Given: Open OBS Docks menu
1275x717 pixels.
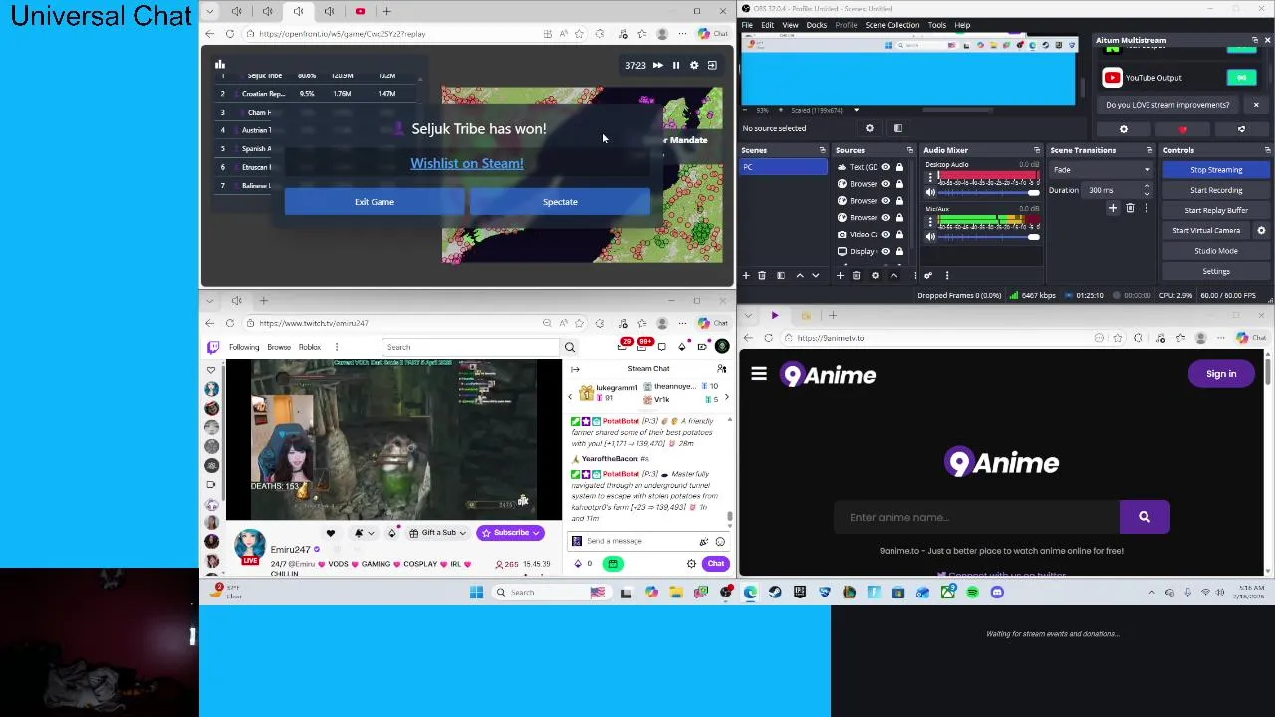Looking at the screenshot, I should pos(816,25).
